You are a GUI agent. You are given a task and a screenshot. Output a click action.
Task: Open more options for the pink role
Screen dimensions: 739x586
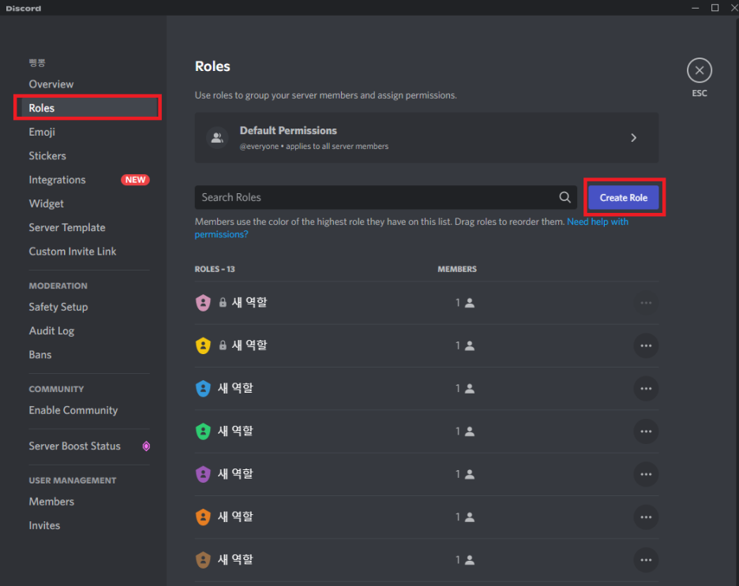[x=646, y=303]
